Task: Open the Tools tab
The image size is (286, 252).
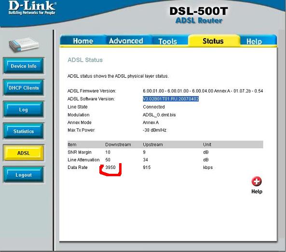Action: 167,41
